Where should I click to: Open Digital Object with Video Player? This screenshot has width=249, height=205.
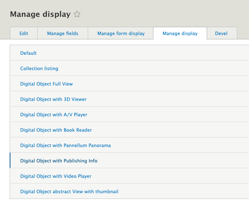coord(56,176)
